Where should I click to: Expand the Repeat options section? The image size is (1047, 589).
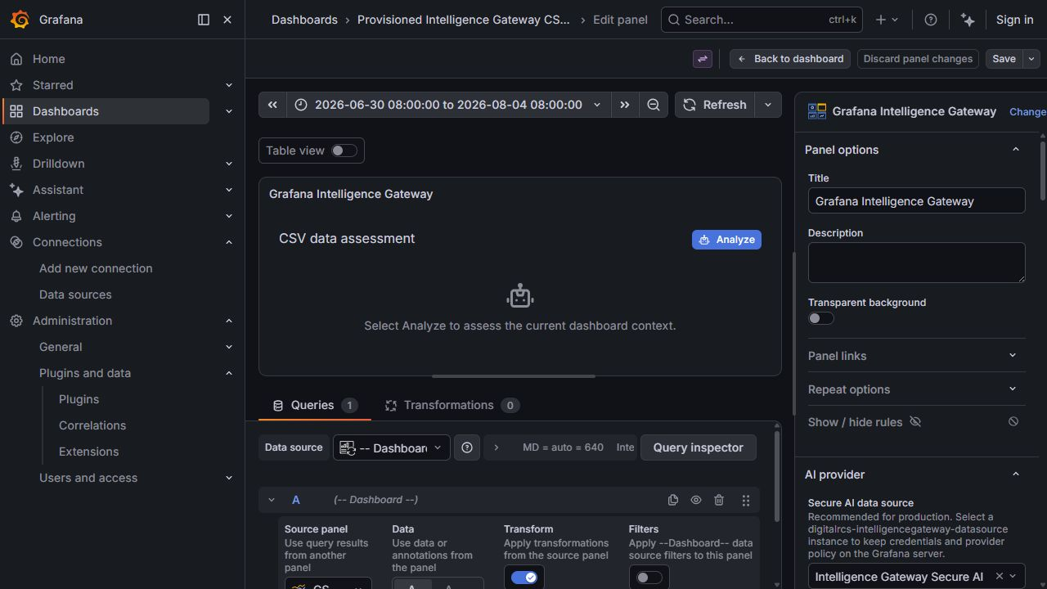pyautogui.click(x=916, y=389)
